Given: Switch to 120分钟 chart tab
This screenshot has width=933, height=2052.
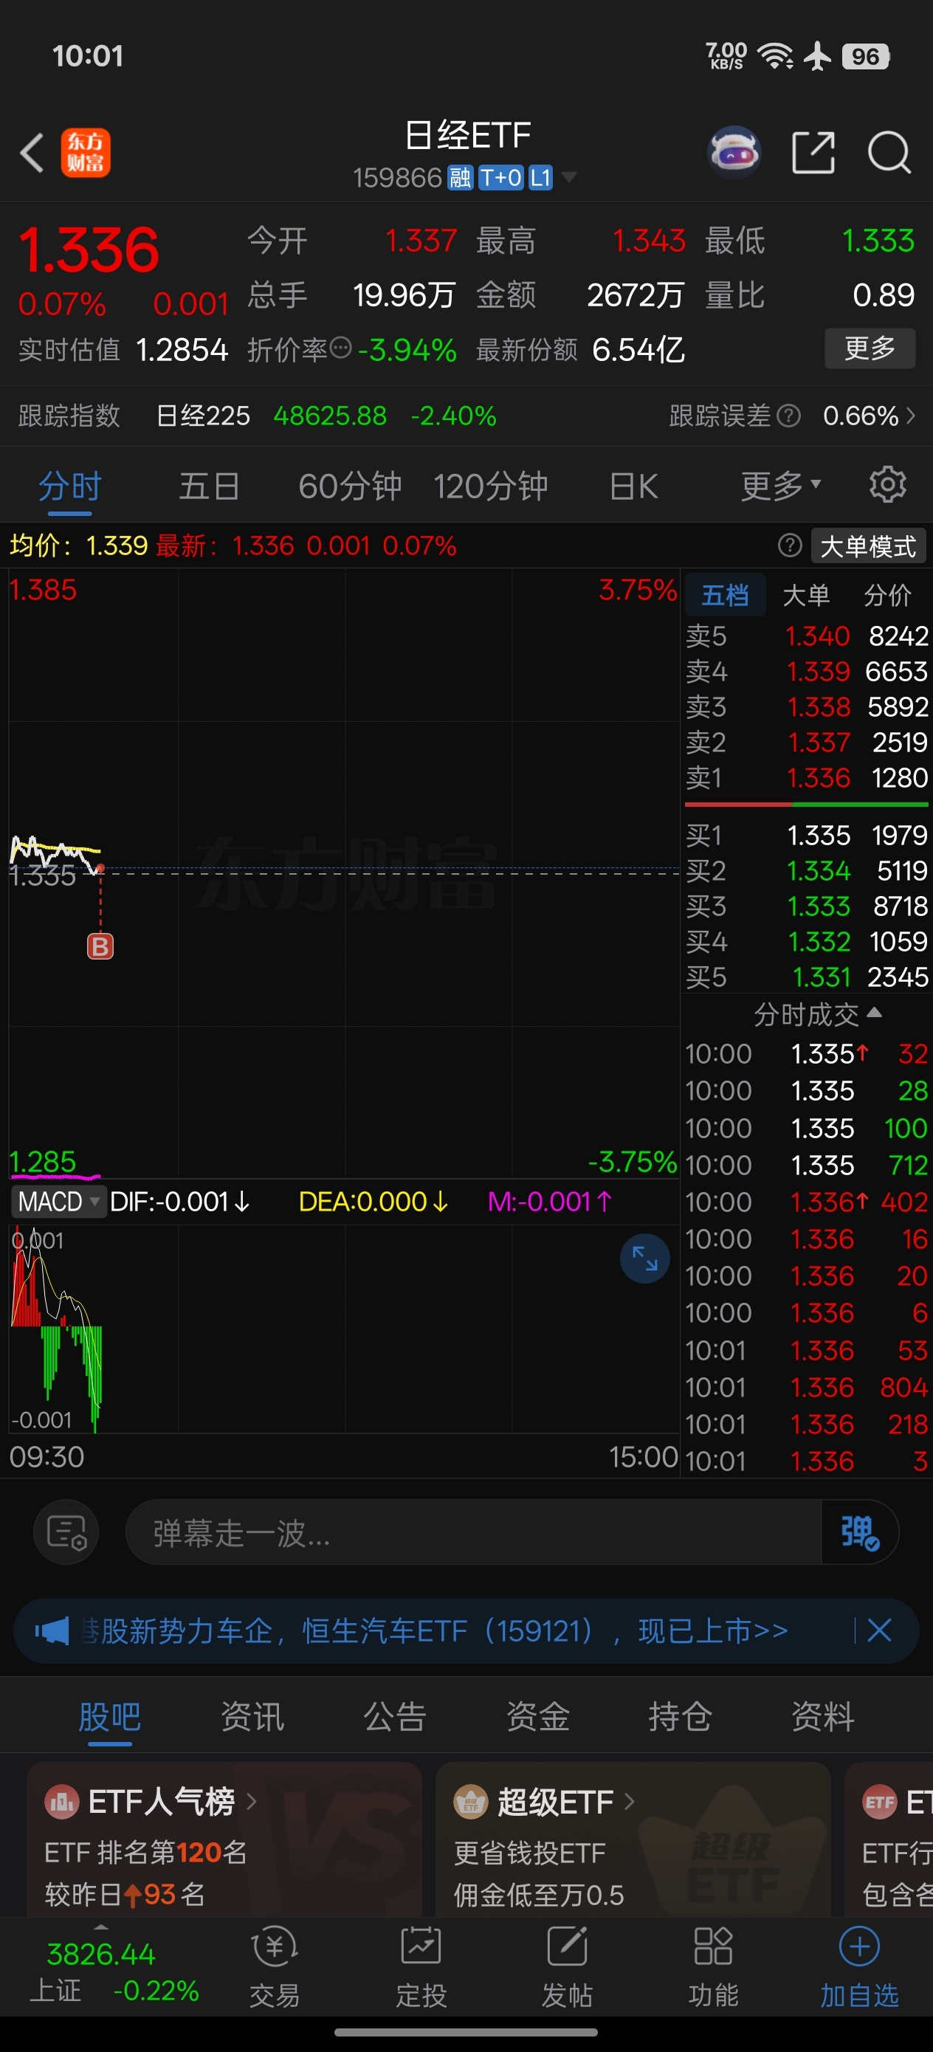Looking at the screenshot, I should point(491,486).
